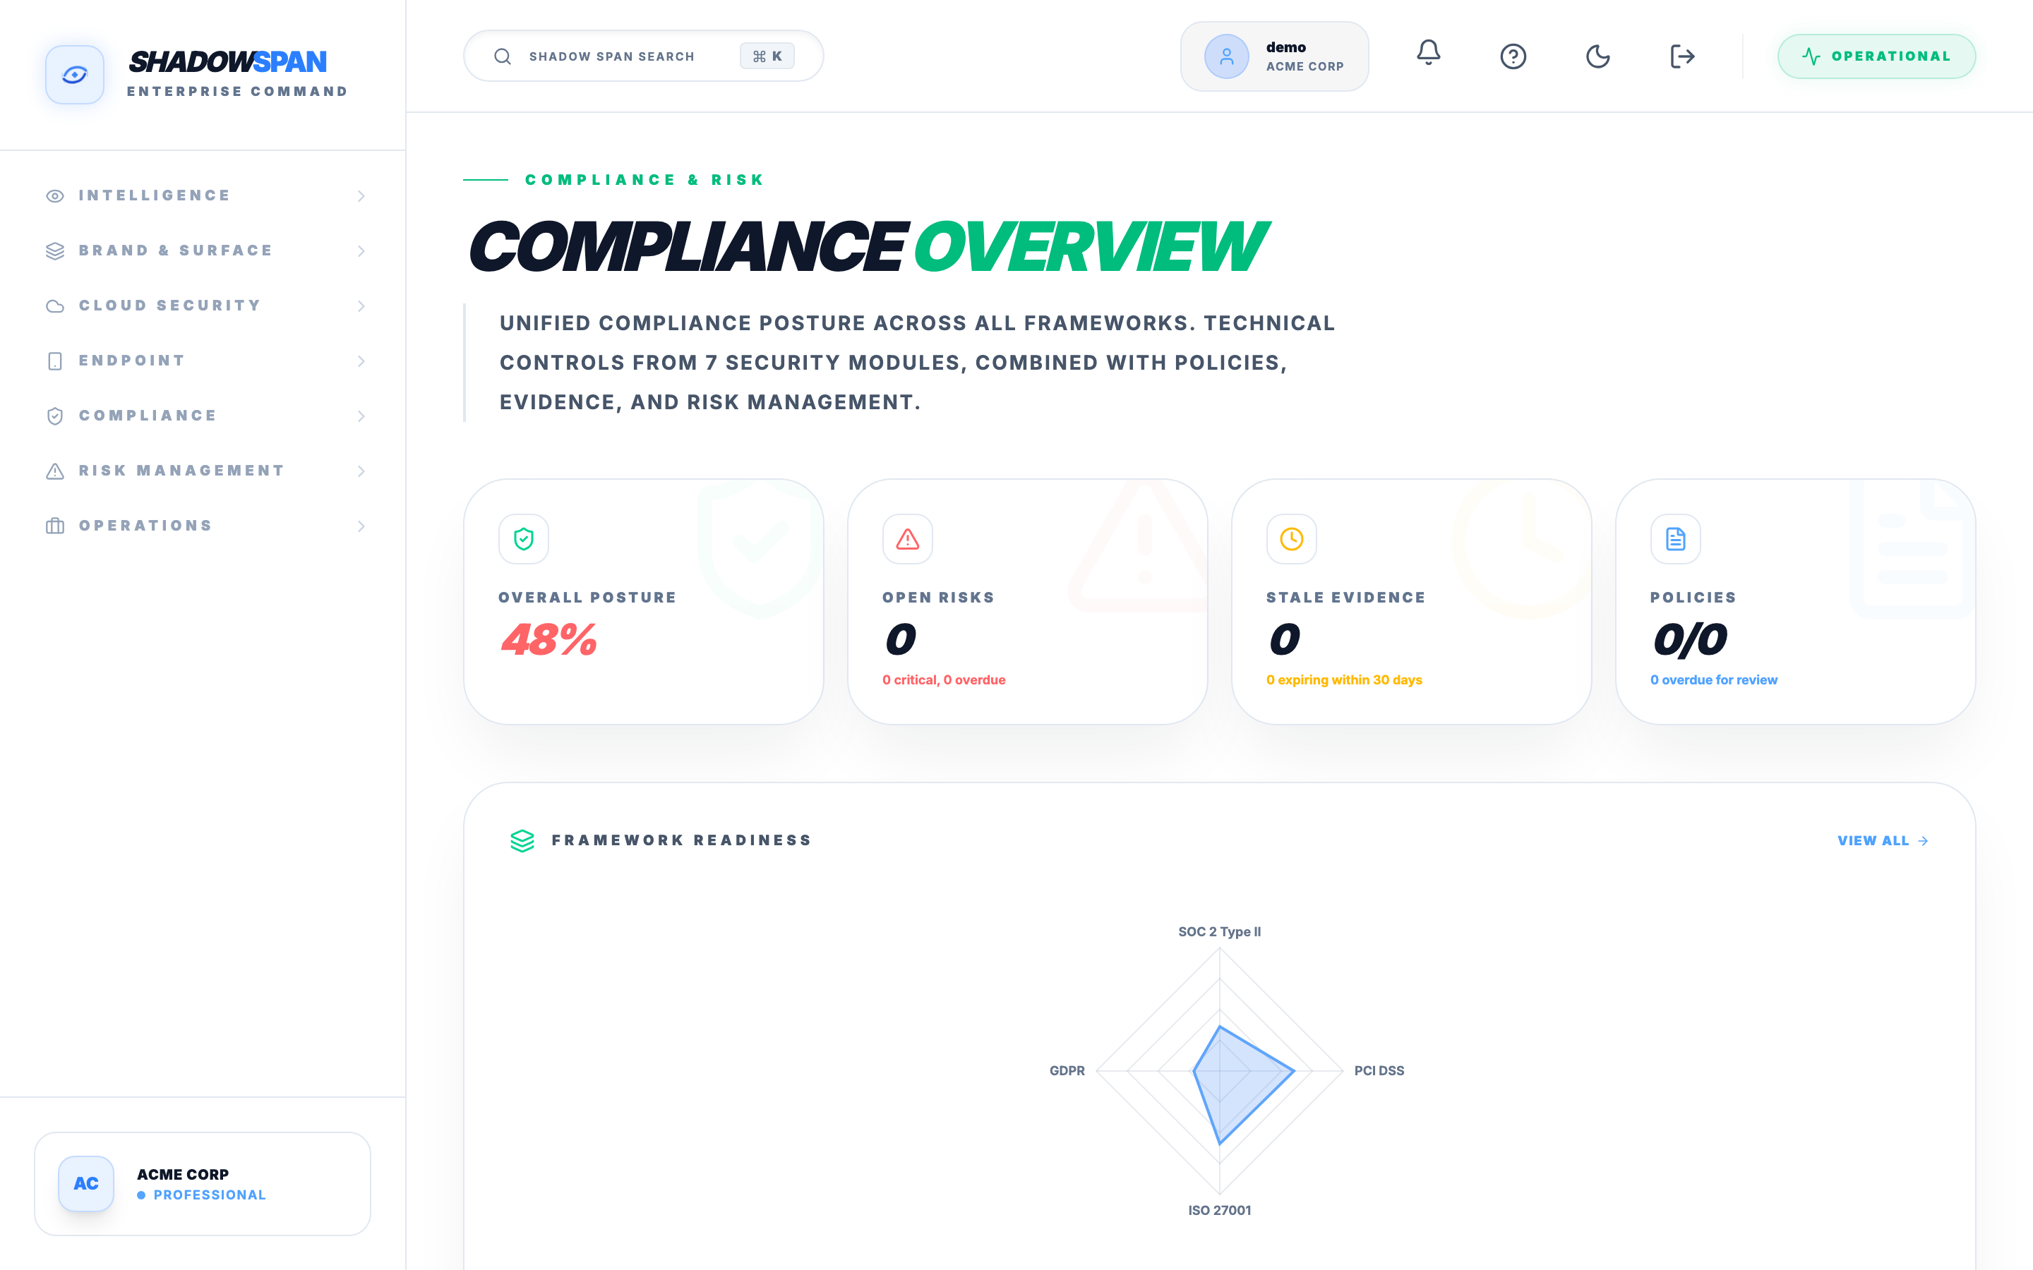This screenshot has width=2033, height=1270.
Task: Click the 0/0 policies value
Action: click(1690, 639)
